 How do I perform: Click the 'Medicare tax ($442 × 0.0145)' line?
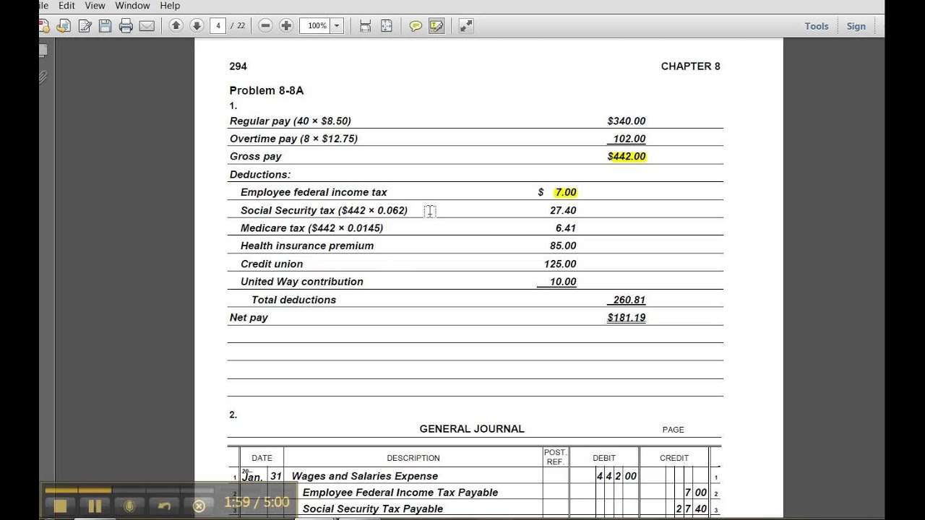point(311,228)
